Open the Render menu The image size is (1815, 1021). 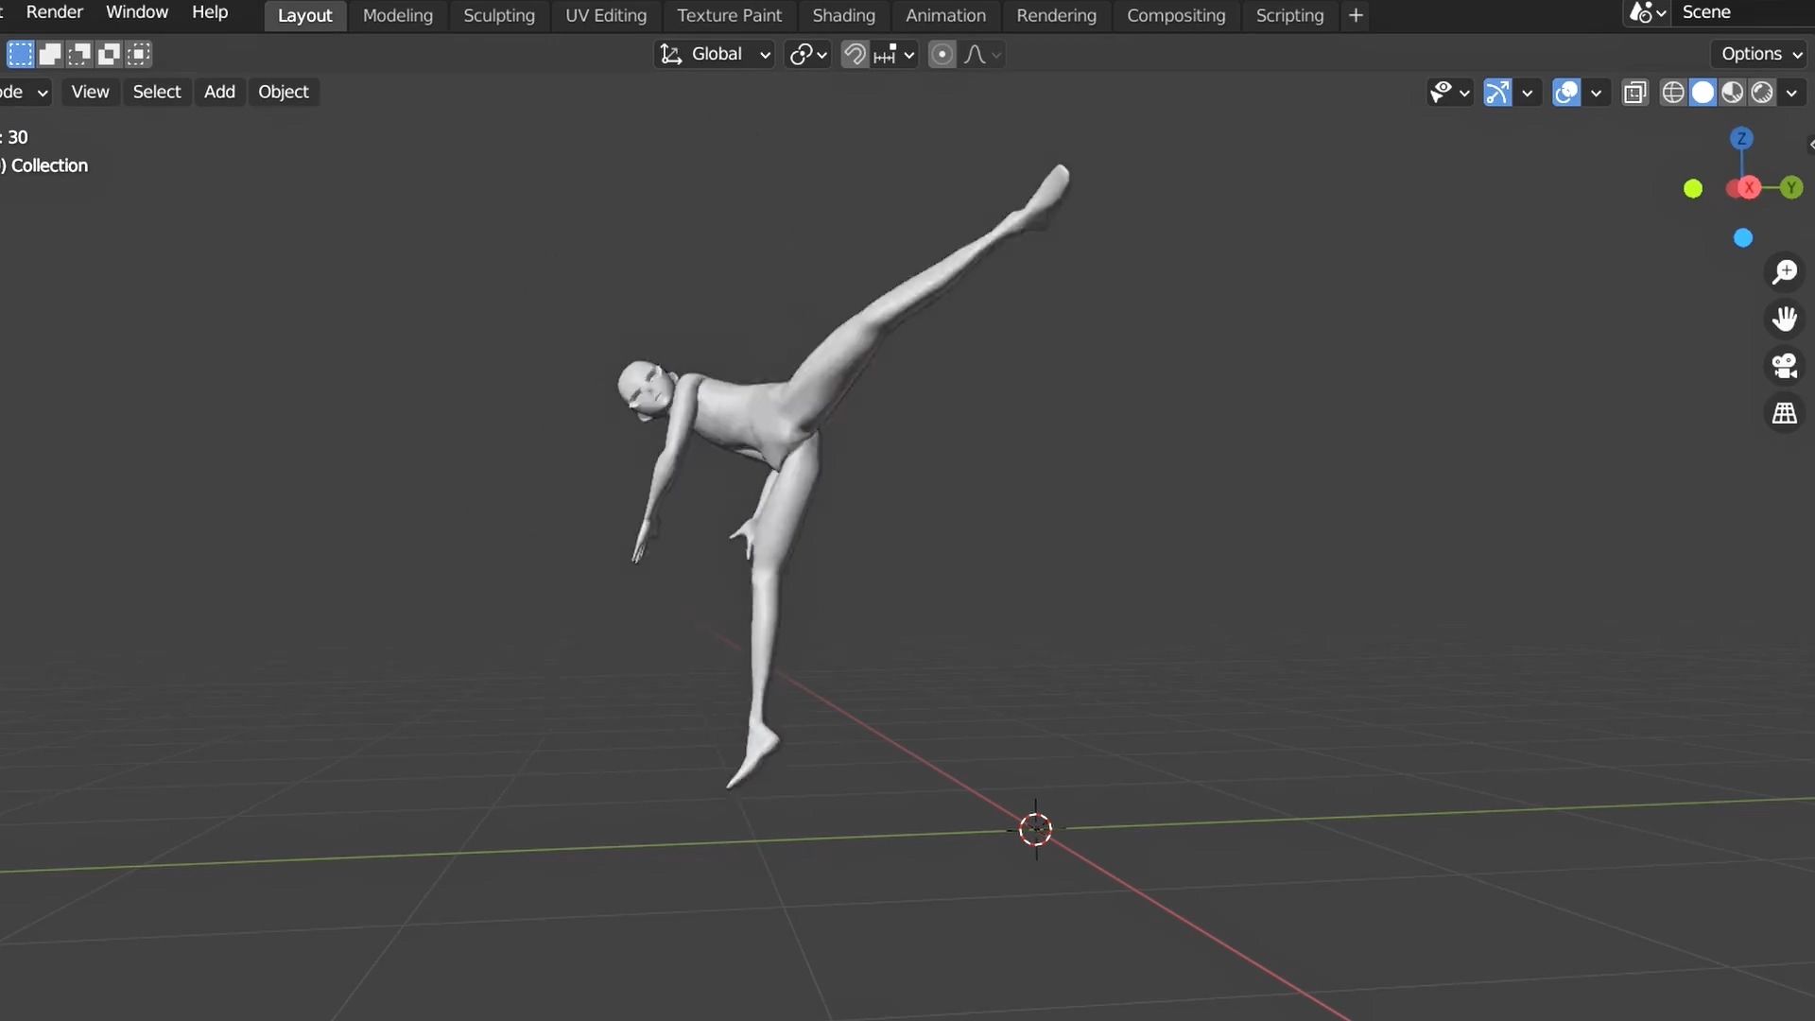click(x=54, y=12)
